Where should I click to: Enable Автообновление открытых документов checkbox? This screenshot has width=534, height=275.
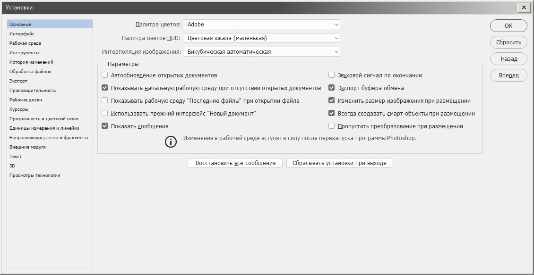(x=105, y=75)
